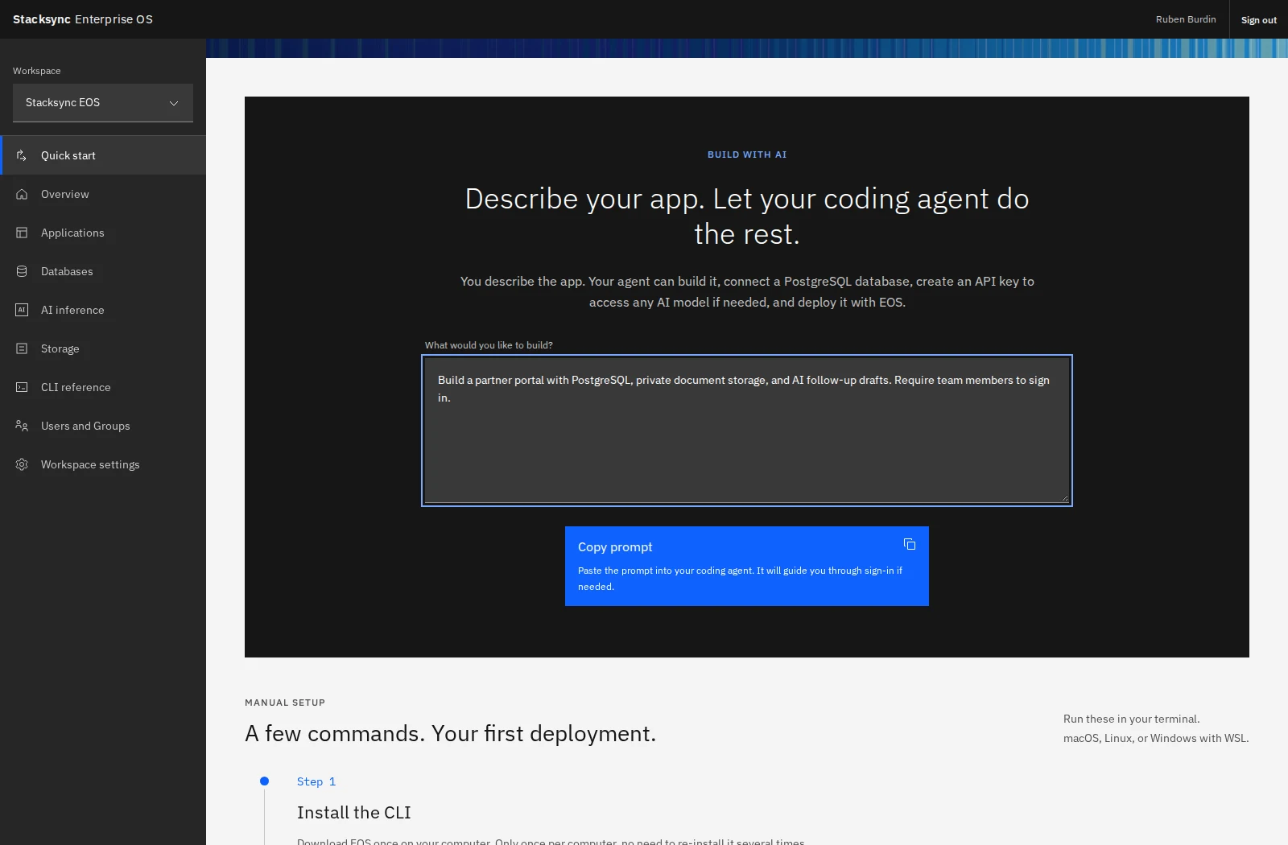
Task: Click the 'Step 1' label
Action: (316, 781)
